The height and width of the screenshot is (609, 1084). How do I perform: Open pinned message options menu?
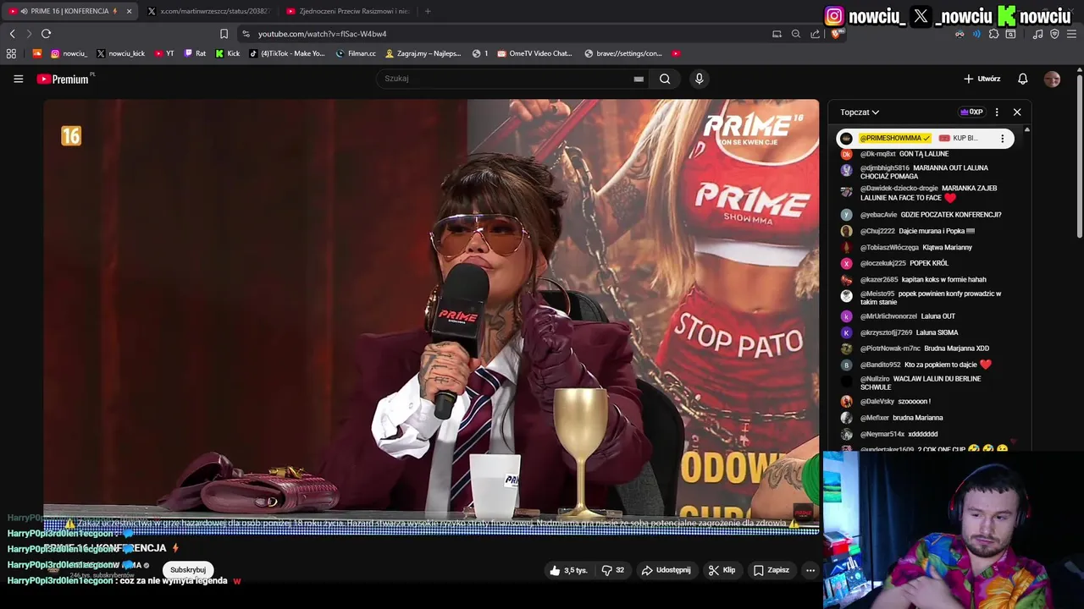pos(1002,138)
